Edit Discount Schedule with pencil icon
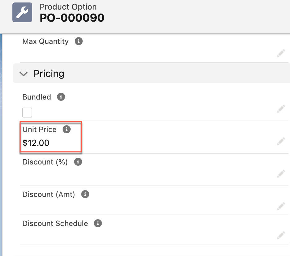 coord(281,235)
